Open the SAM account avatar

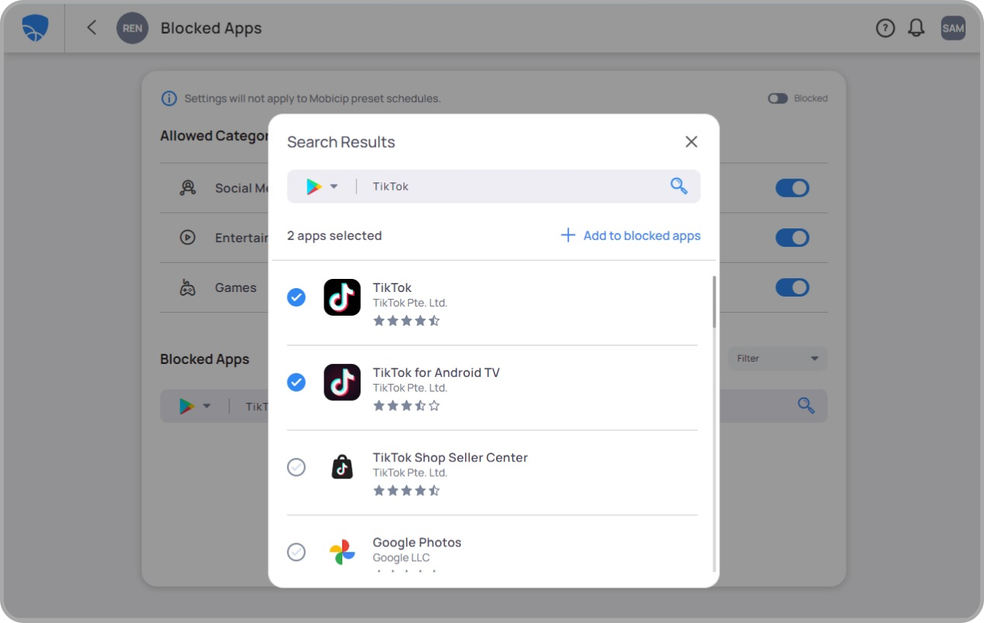click(953, 28)
